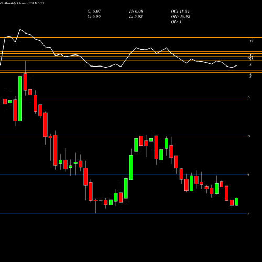Click the price axis label '9'
This screenshot has height=262, width=262.
[x=248, y=174]
